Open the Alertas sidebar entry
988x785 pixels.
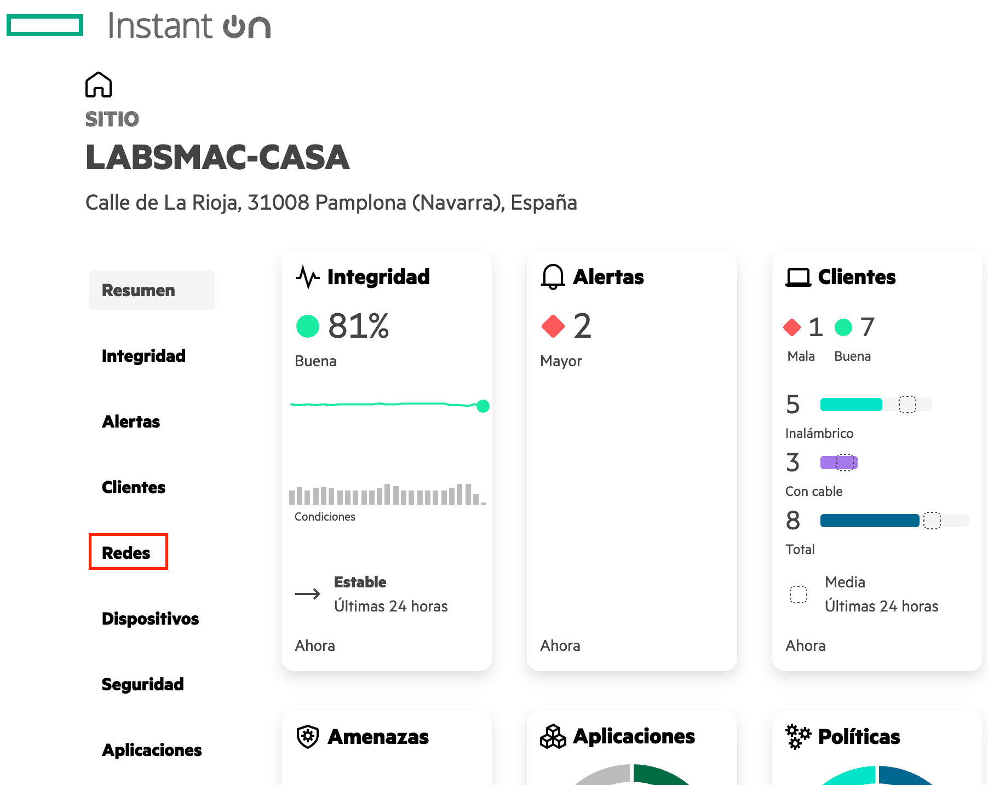[x=131, y=422]
